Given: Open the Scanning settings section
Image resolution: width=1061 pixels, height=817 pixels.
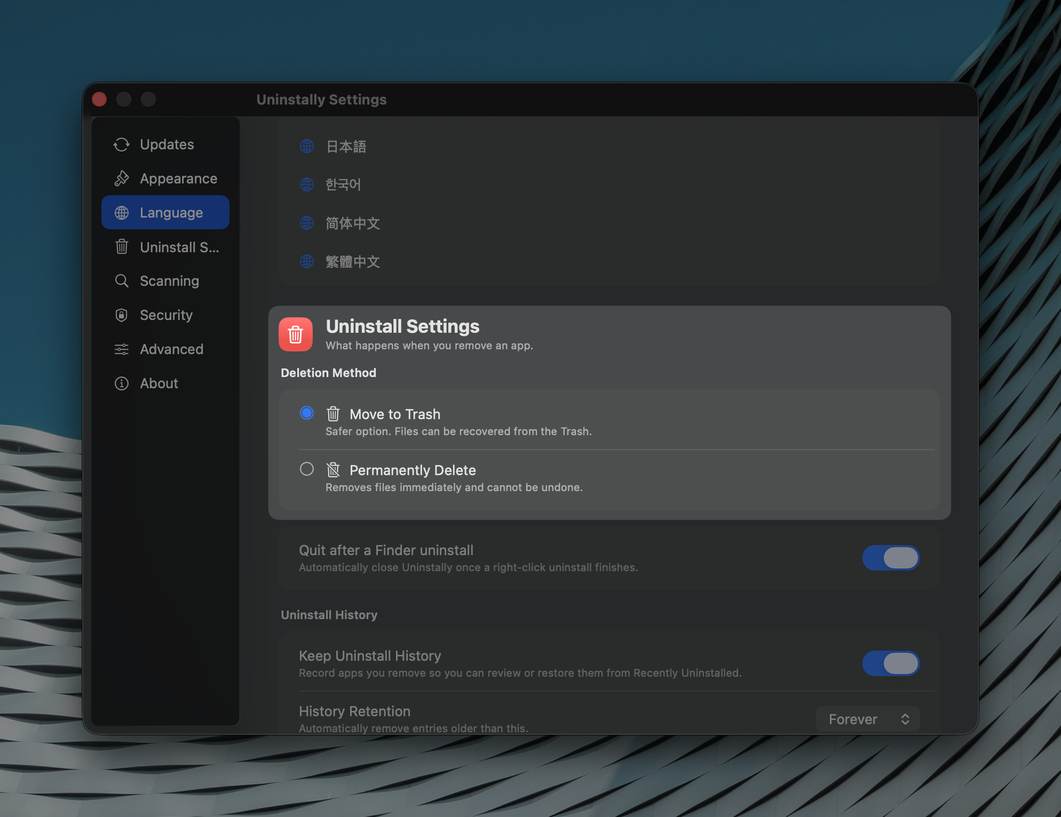Looking at the screenshot, I should coord(165,281).
